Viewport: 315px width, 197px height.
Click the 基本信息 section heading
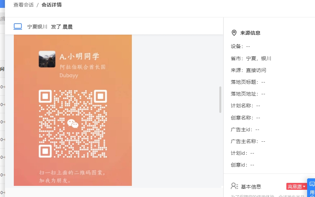(x=251, y=187)
